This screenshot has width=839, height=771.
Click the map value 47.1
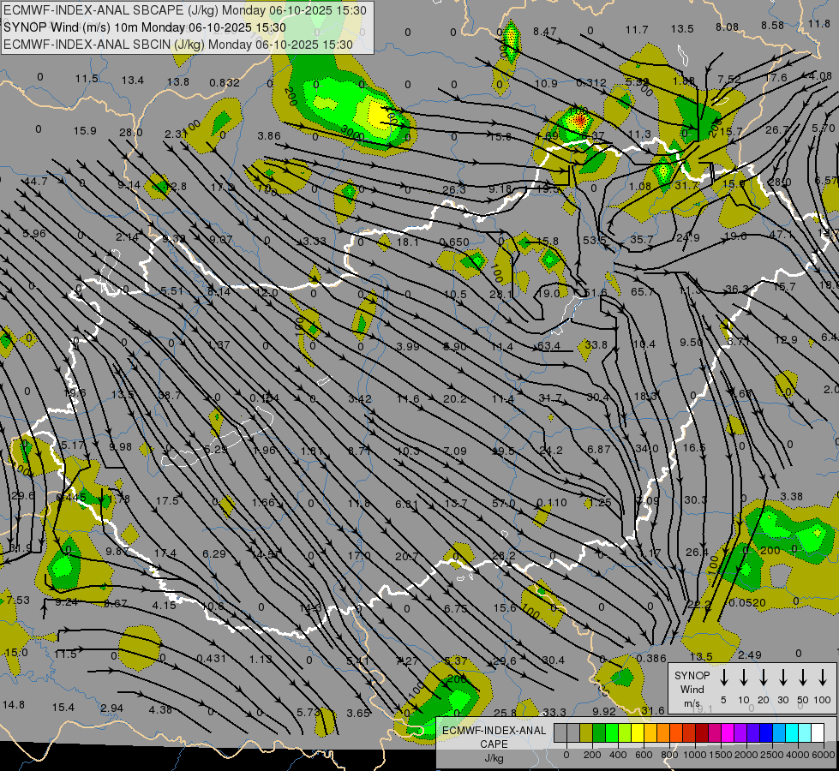point(781,235)
